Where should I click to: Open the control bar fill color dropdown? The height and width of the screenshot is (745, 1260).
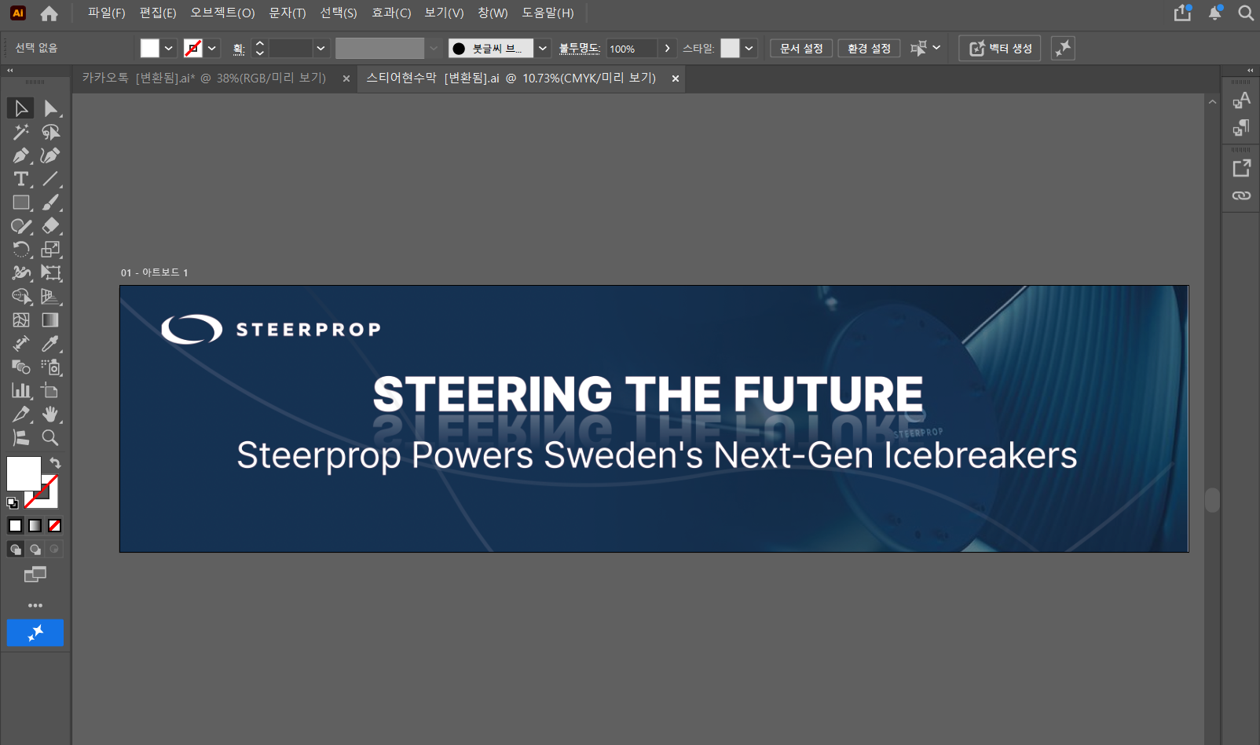pos(168,49)
